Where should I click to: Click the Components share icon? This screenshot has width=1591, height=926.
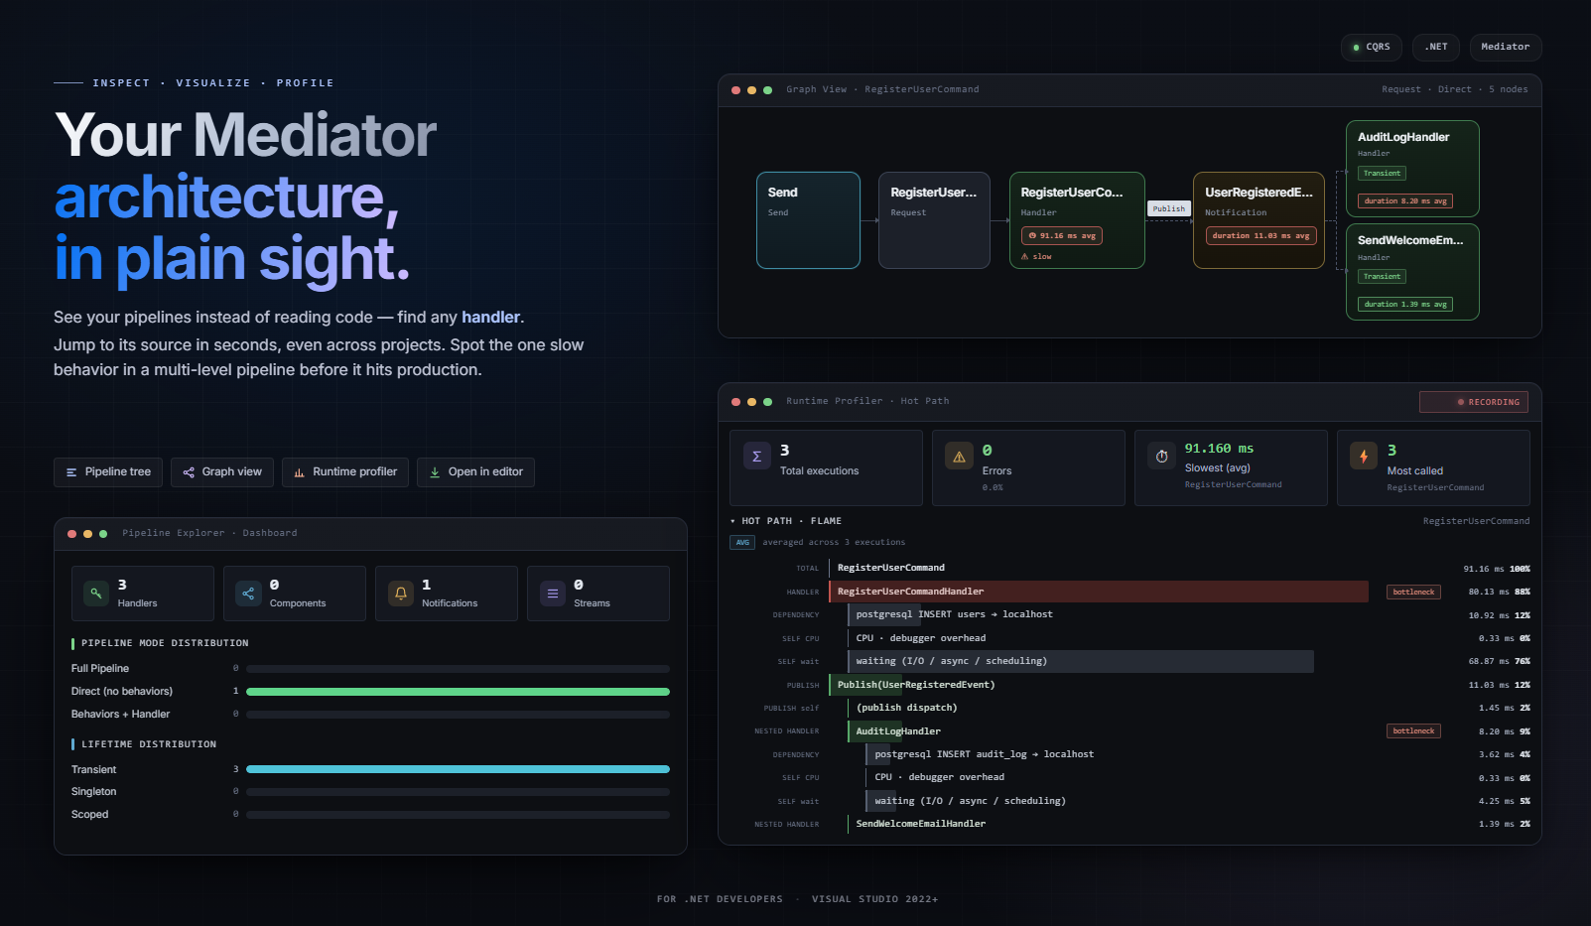point(248,594)
